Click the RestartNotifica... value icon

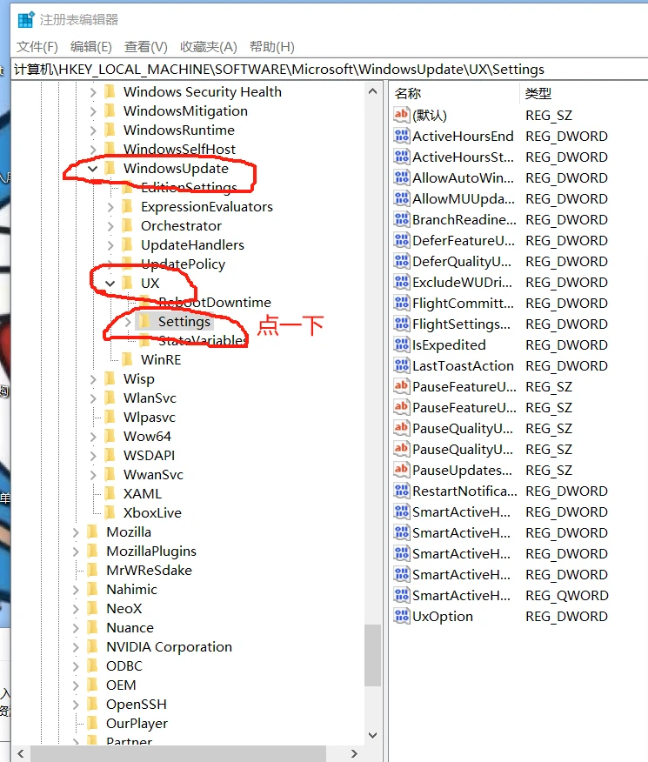(x=401, y=491)
